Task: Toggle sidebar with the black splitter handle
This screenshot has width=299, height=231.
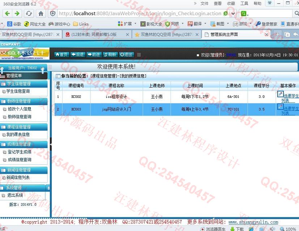Action: pyautogui.click(x=51, y=144)
